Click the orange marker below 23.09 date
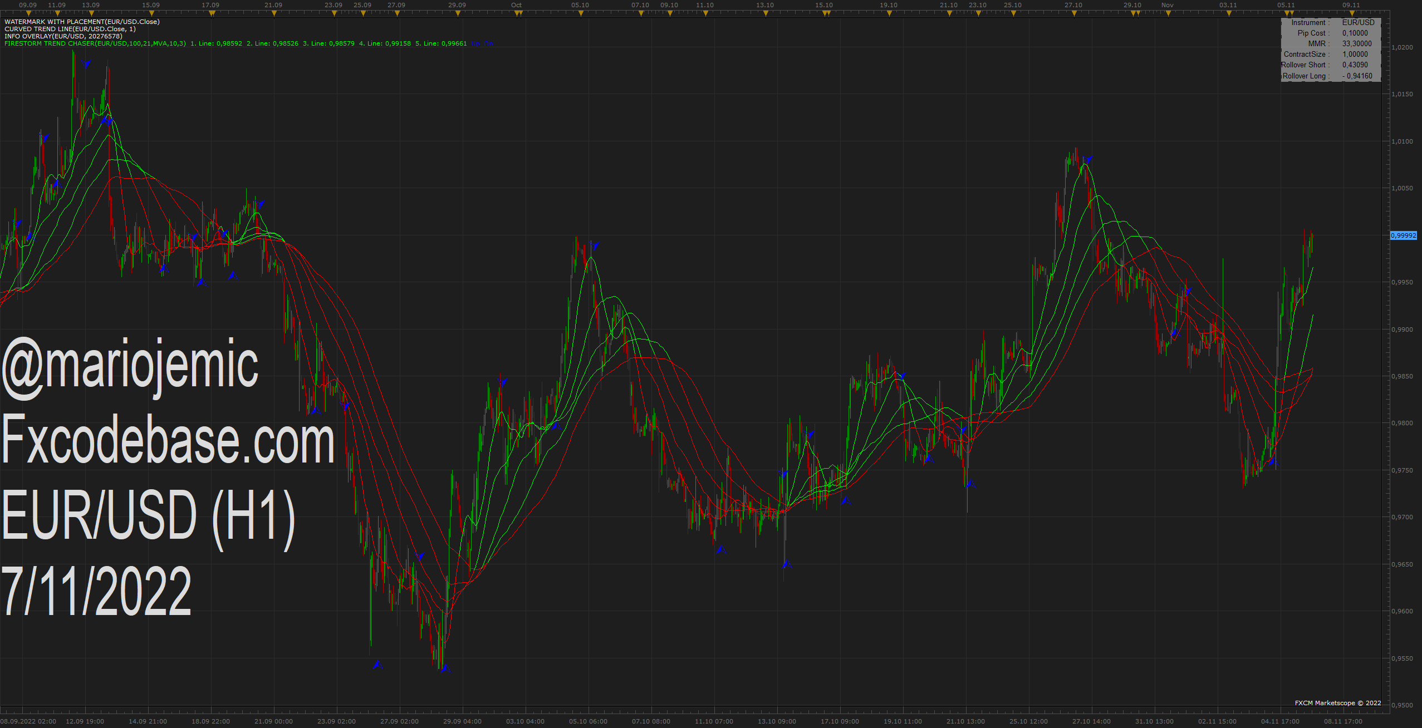Screen dimensions: 1422x728 coord(334,13)
